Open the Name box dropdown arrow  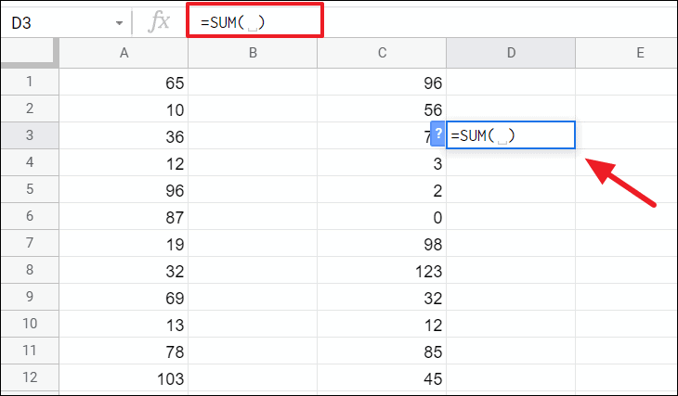tap(120, 22)
